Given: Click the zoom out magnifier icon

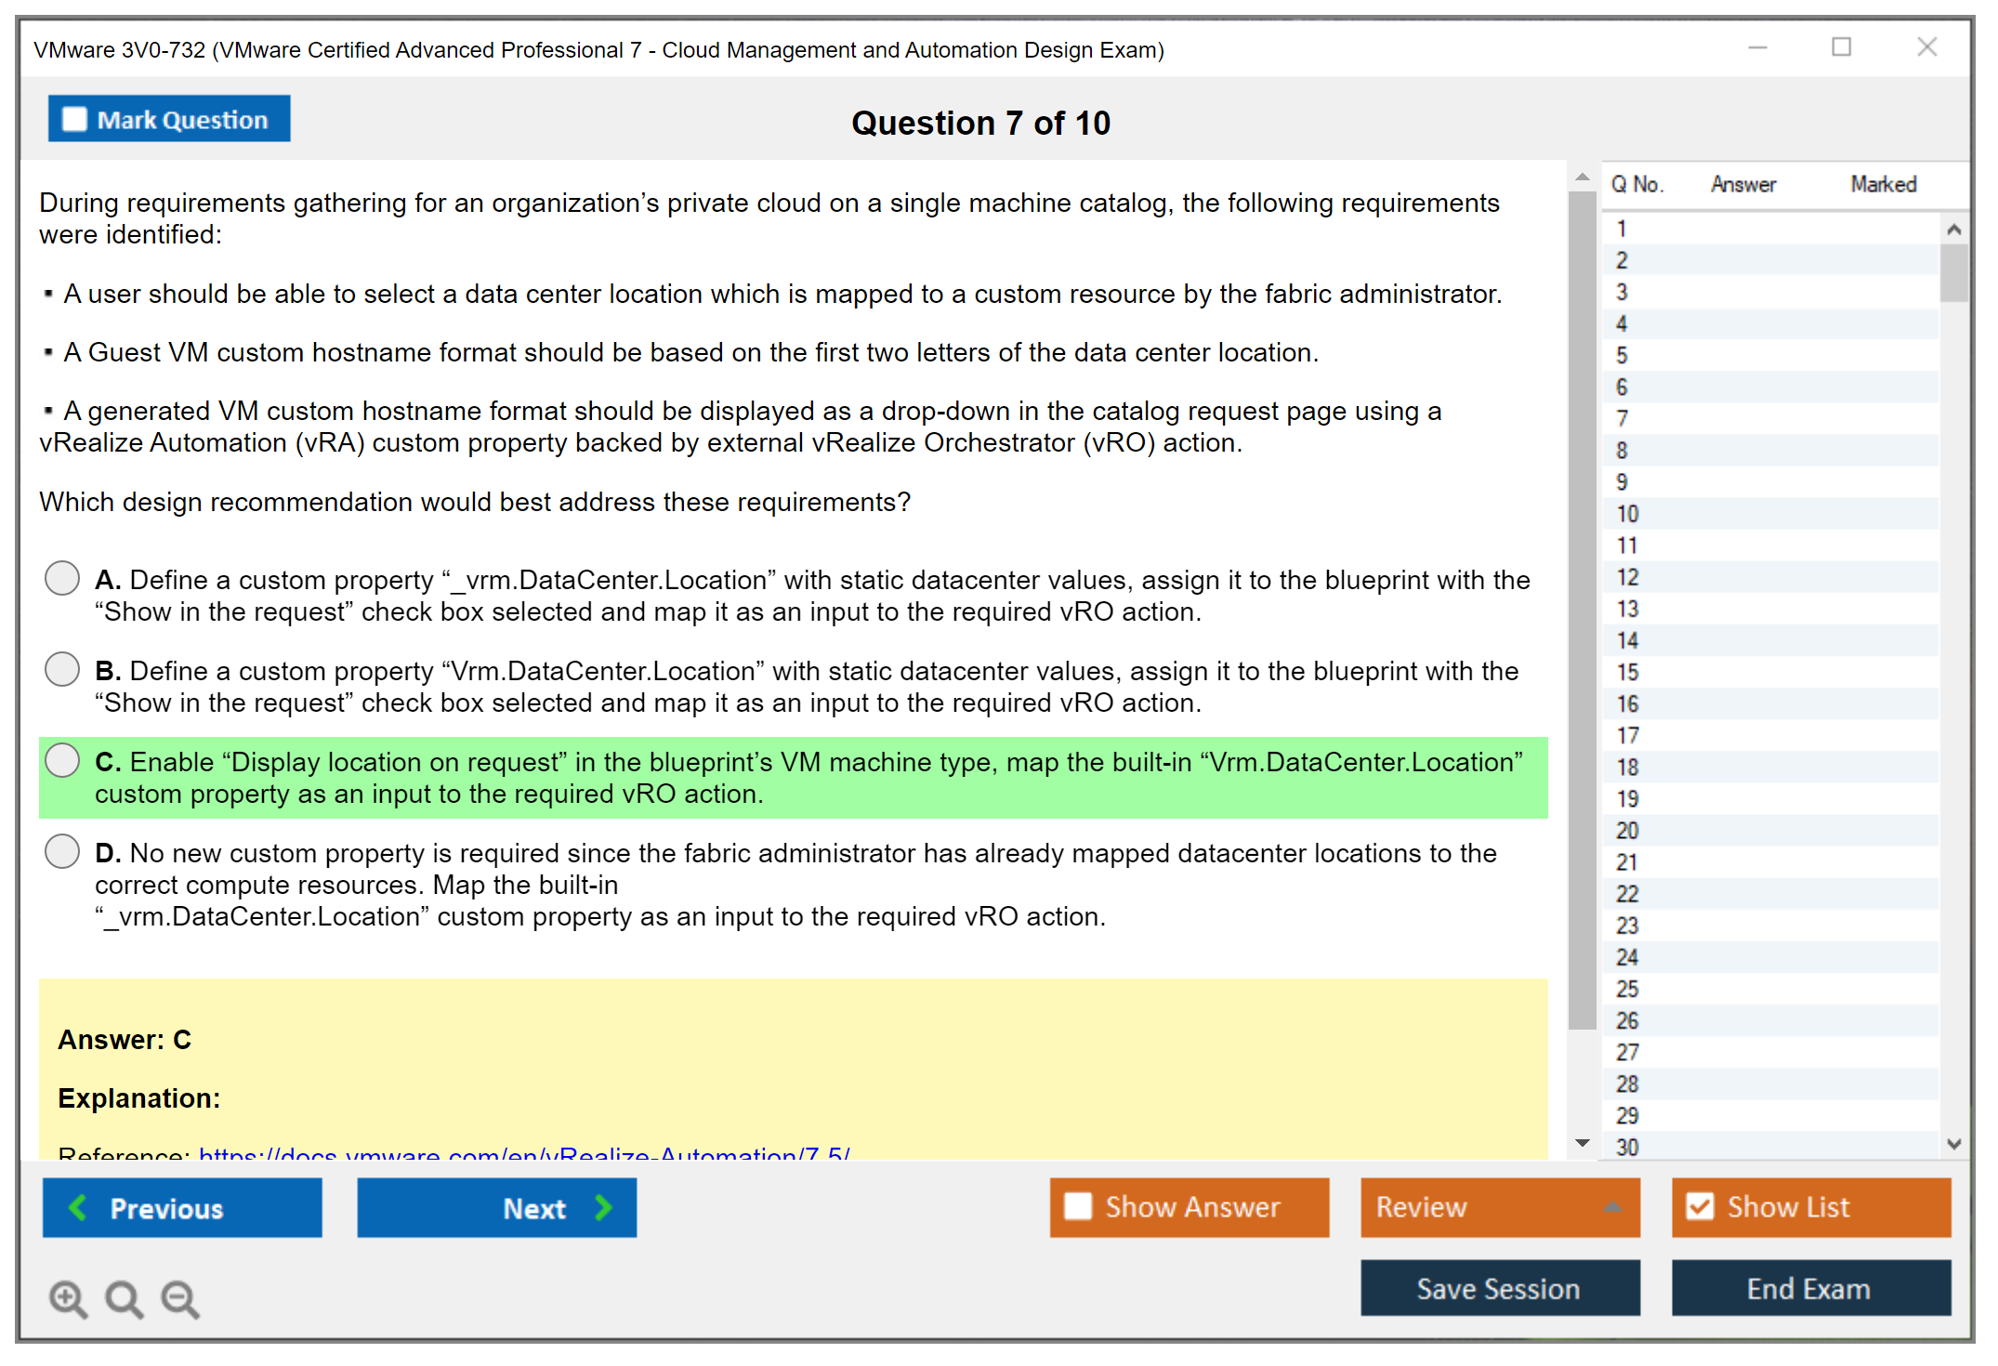Looking at the screenshot, I should coord(179,1298).
